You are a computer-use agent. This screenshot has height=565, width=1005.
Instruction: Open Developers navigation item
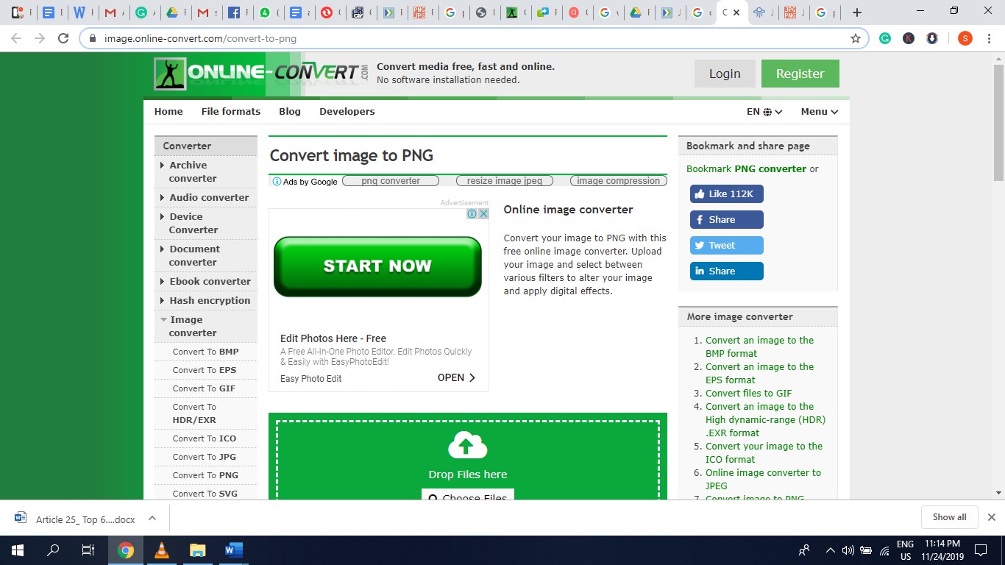[347, 112]
